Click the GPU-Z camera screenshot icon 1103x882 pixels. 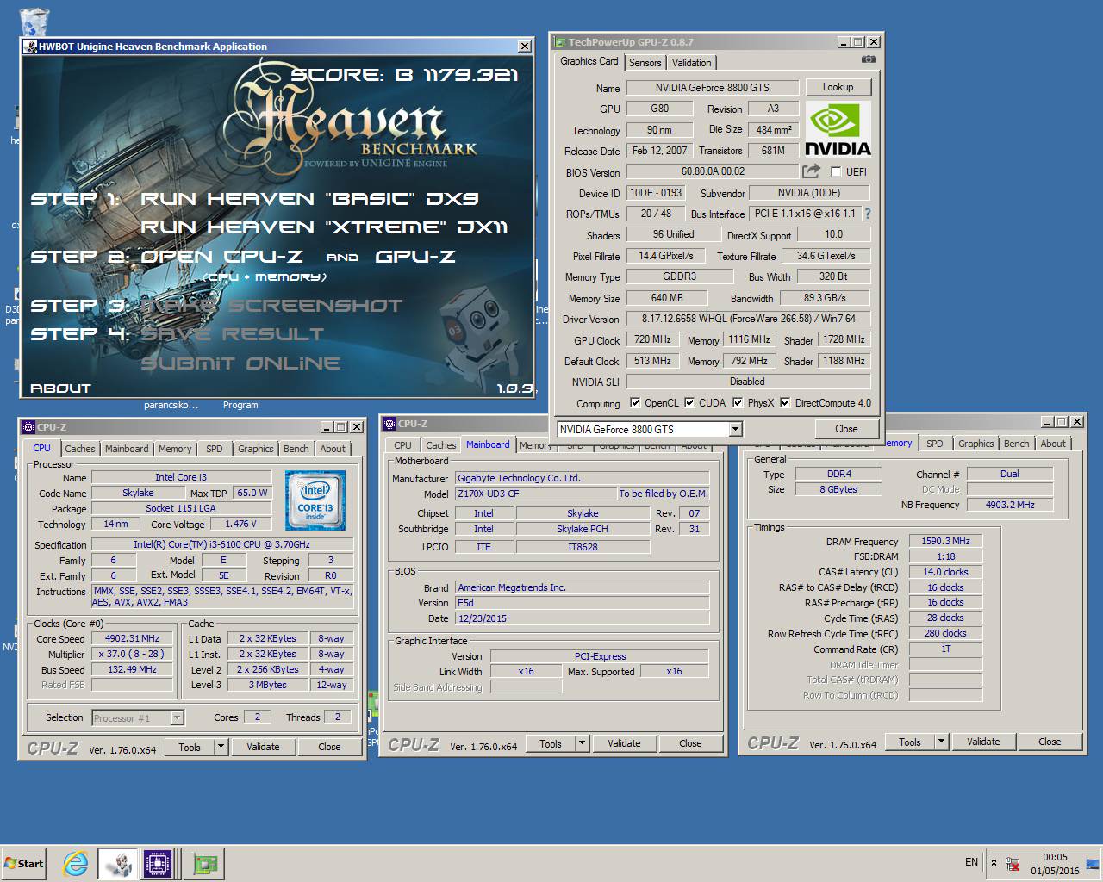click(868, 60)
